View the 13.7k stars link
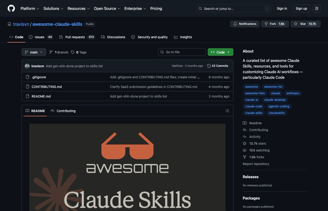The width and height of the screenshot is (328, 211). coord(254,144)
